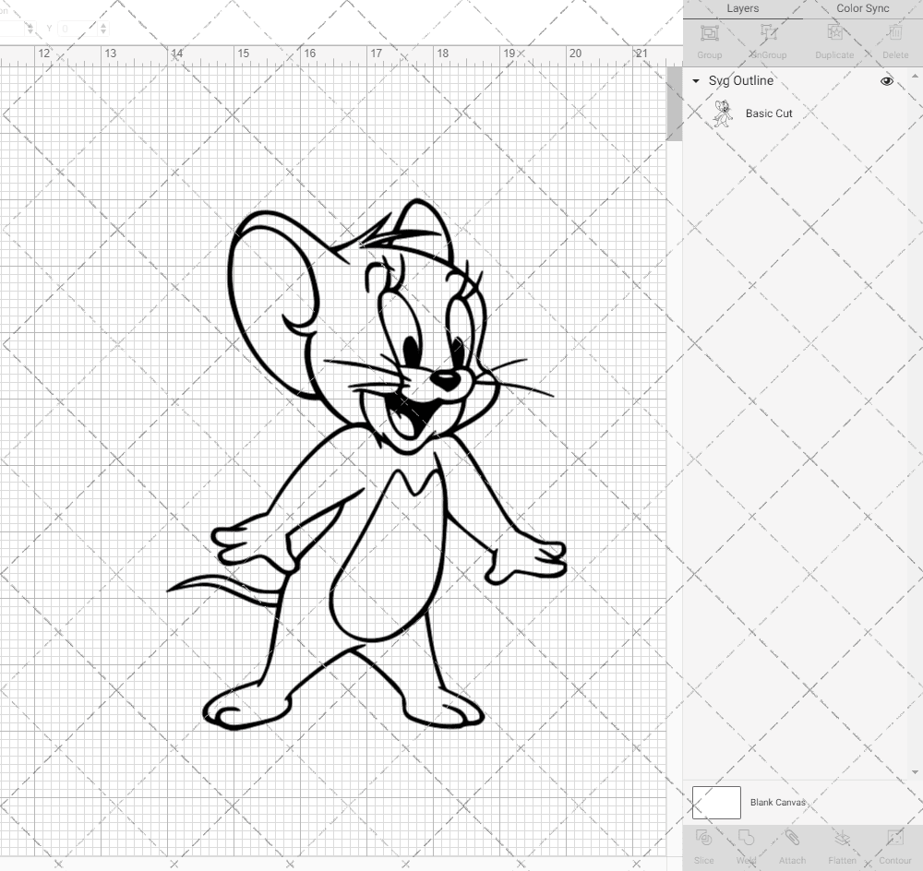Image resolution: width=923 pixels, height=871 pixels.
Task: Open the Color Sync tab
Action: pyautogui.click(x=862, y=8)
